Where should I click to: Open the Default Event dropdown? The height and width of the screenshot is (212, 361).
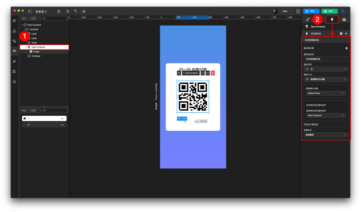point(326,93)
